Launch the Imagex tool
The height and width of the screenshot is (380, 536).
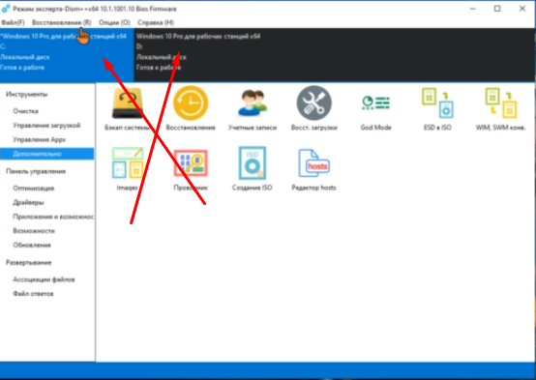click(127, 169)
